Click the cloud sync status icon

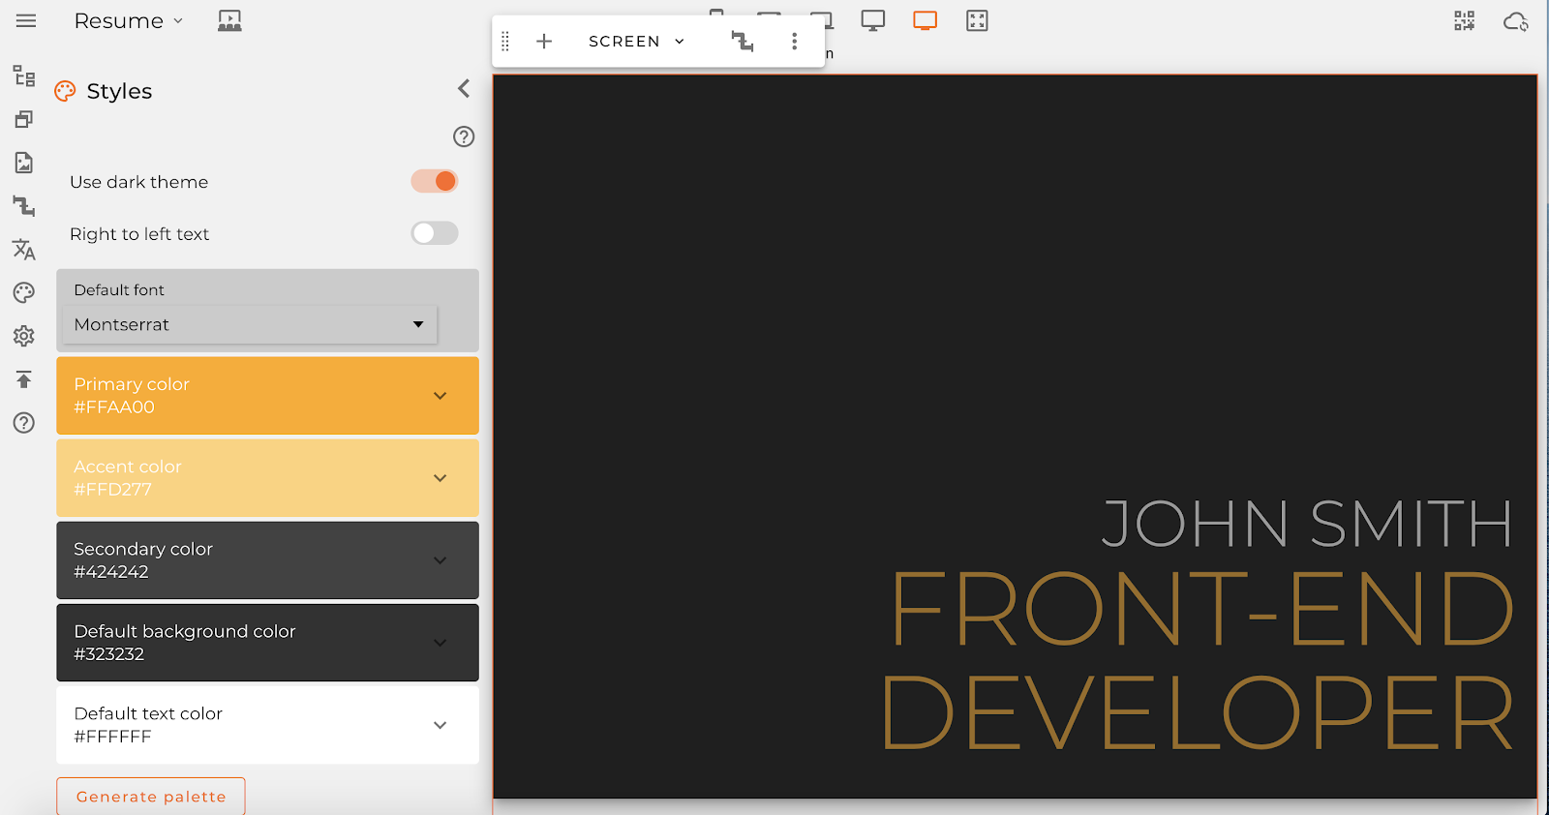point(1516,21)
